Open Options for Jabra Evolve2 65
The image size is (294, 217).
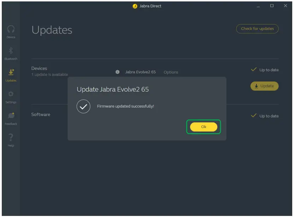171,72
